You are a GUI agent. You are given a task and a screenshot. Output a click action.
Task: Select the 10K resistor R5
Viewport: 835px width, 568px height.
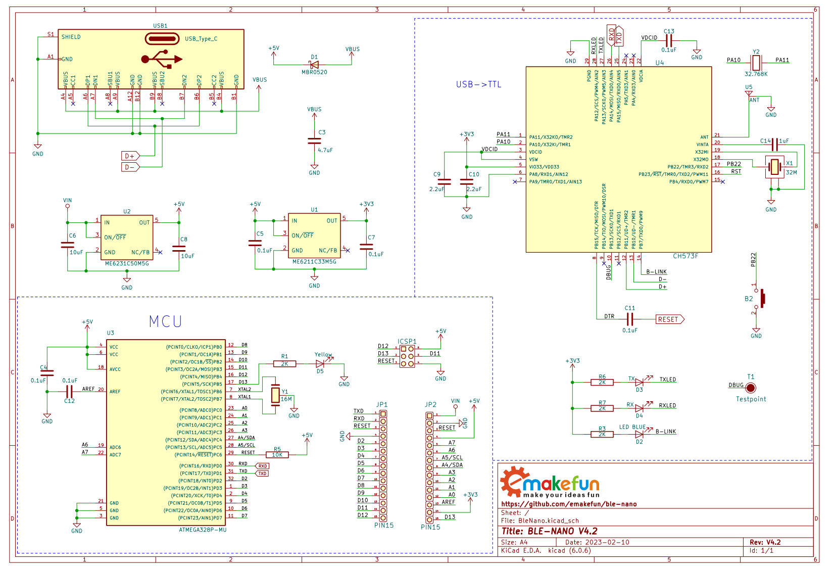(277, 455)
